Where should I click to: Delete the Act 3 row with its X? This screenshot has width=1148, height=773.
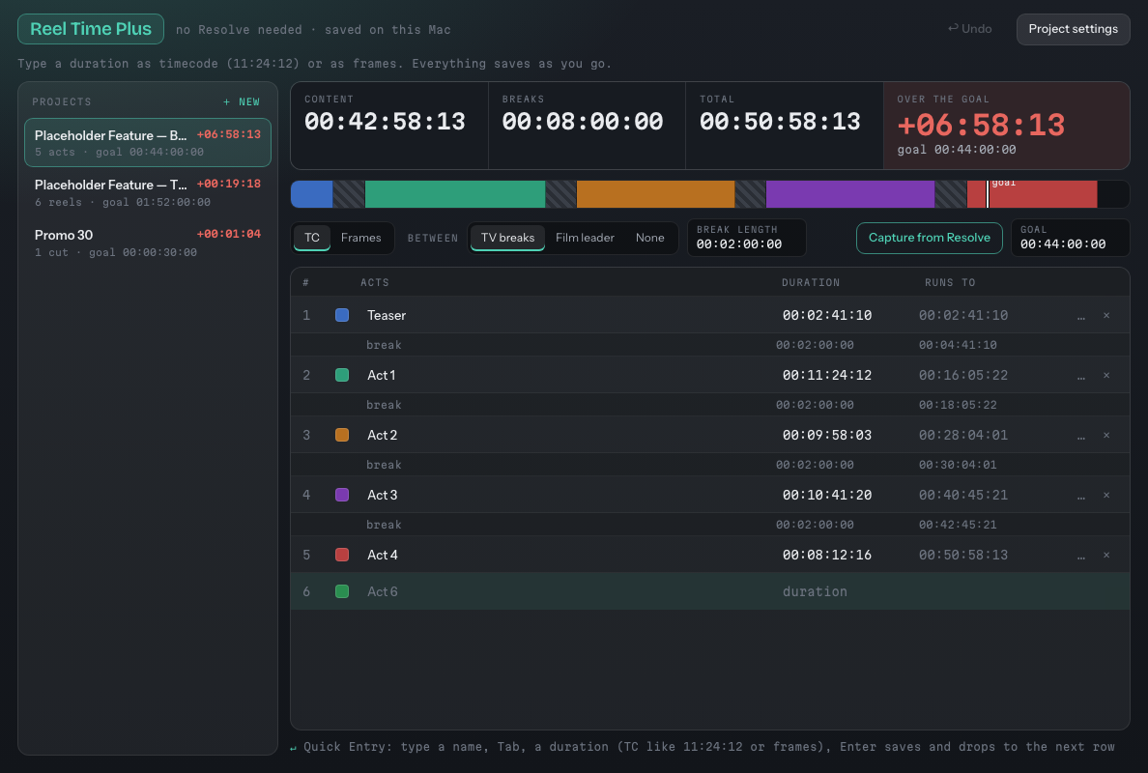coord(1106,496)
